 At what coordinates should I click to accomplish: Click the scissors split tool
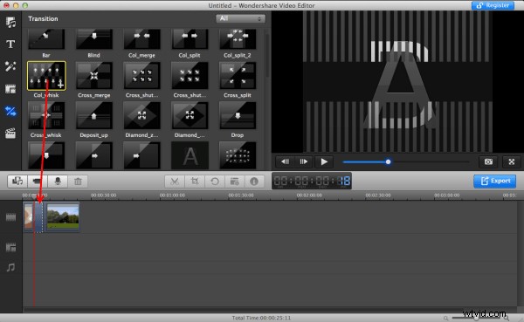[175, 182]
